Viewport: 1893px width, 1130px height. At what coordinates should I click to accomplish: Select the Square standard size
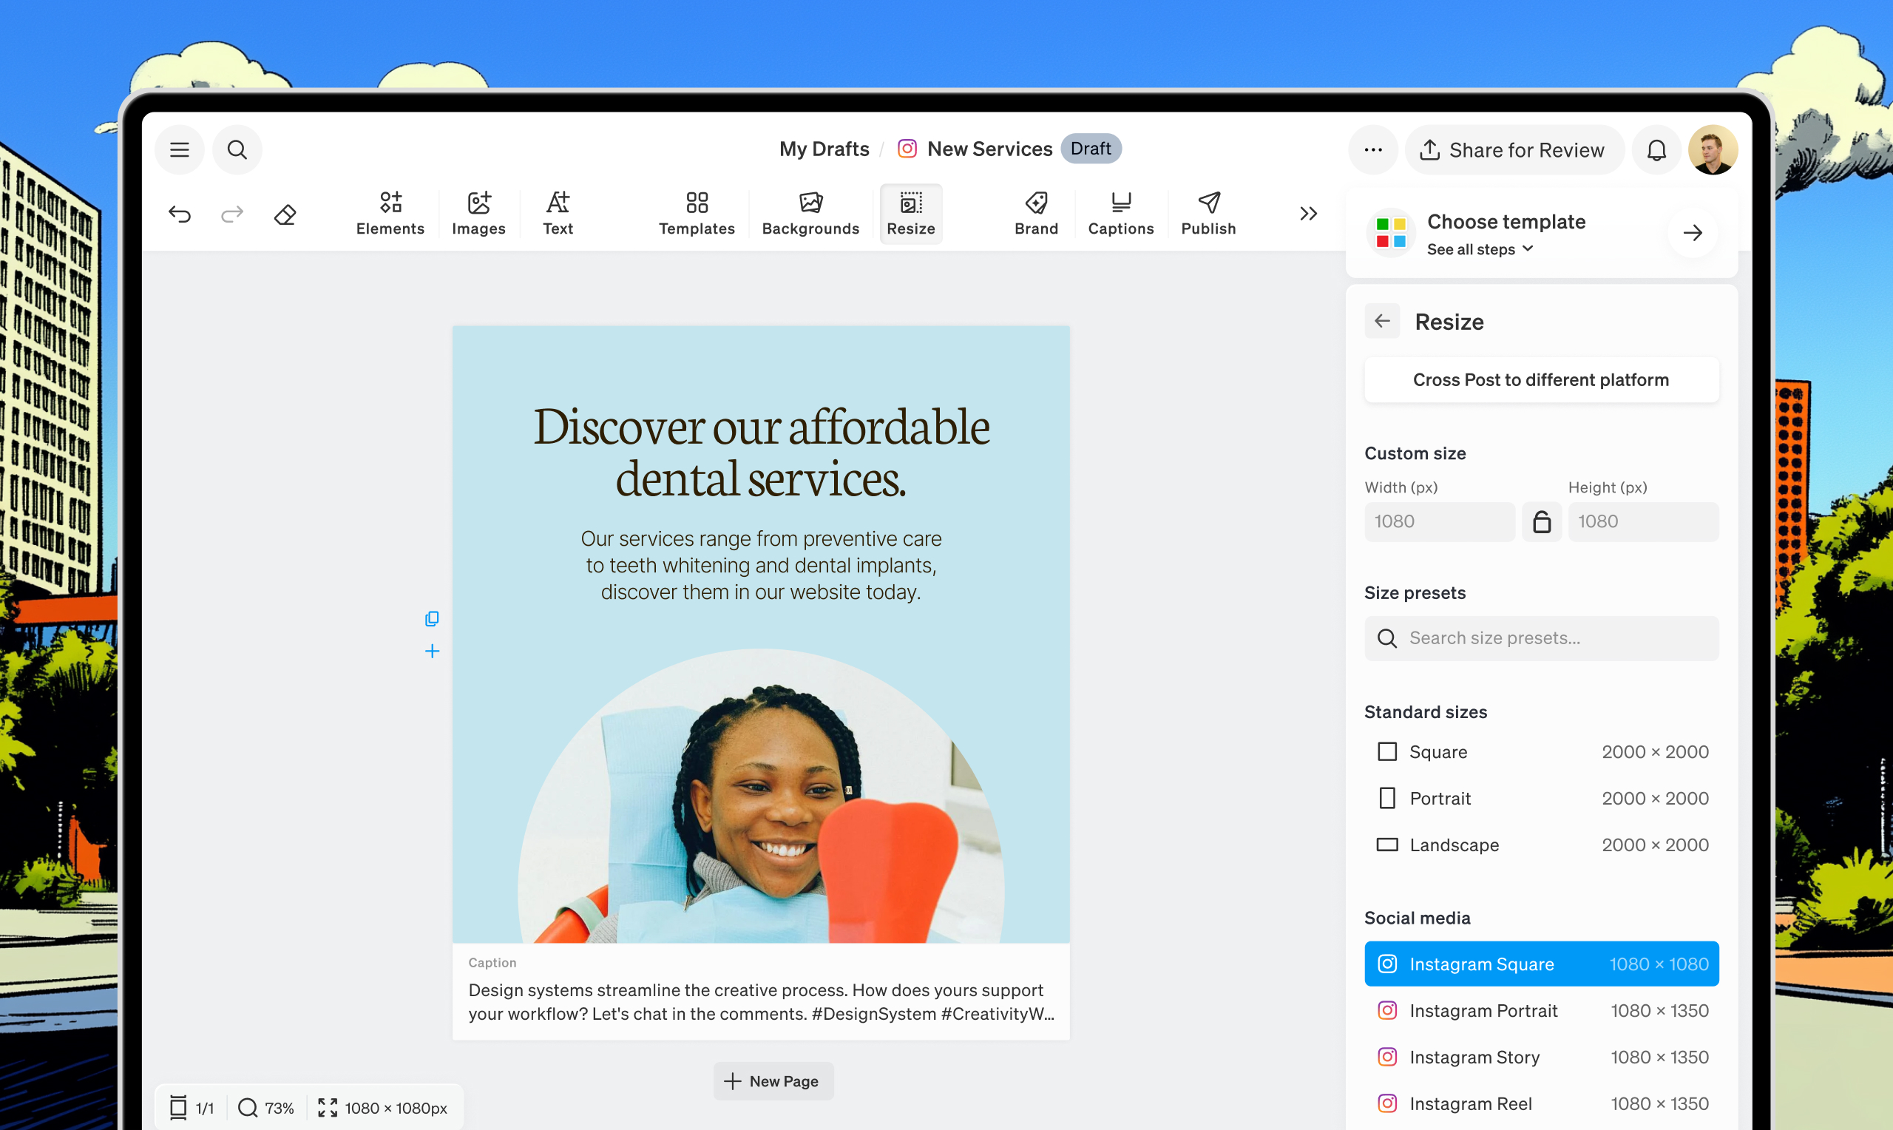(1541, 751)
